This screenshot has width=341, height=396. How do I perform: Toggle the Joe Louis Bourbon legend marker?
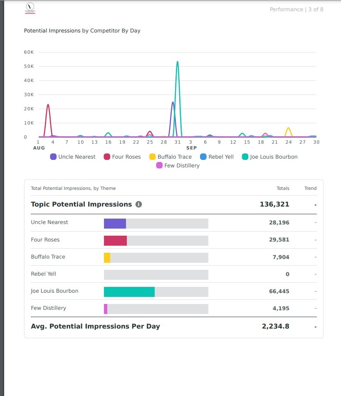point(245,157)
